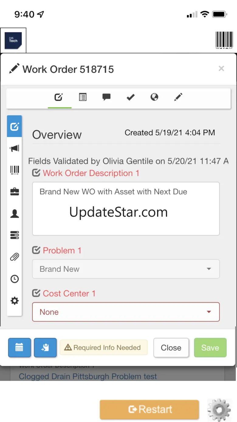Click the orange Restart button
This screenshot has height=422, width=237.
[x=149, y=410]
